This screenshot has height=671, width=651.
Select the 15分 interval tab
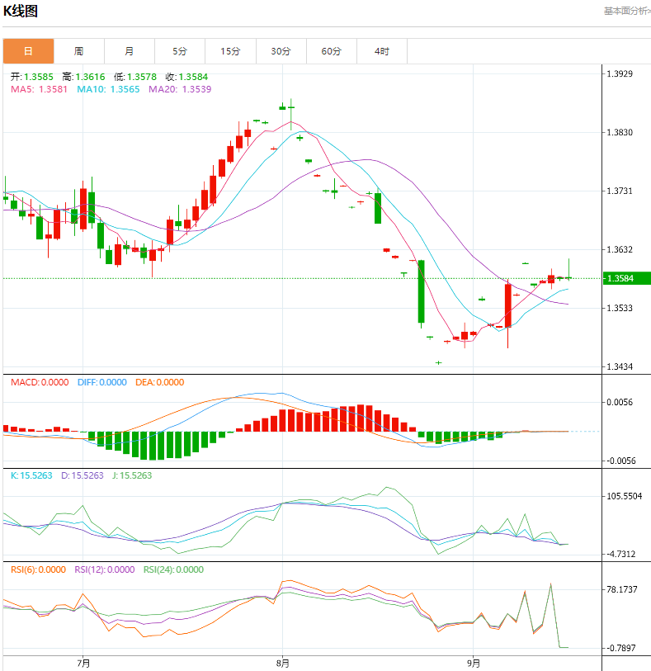coord(230,51)
